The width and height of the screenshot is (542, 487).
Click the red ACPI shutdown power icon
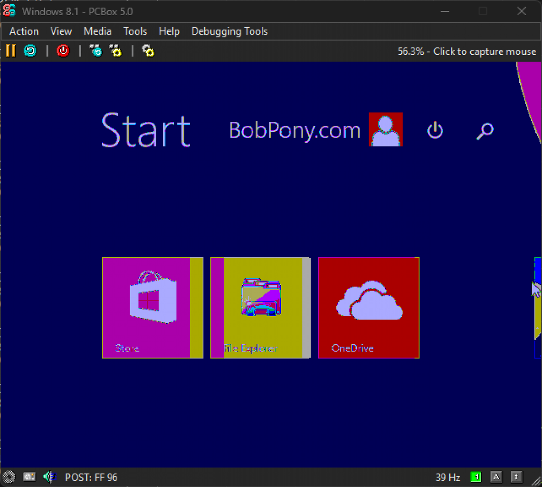tap(63, 51)
